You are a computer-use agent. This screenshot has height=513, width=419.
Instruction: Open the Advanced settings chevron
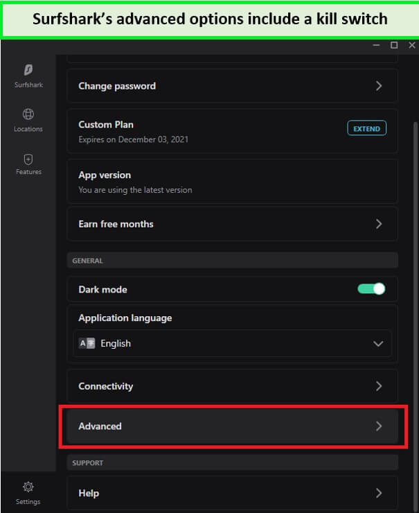pyautogui.click(x=378, y=426)
